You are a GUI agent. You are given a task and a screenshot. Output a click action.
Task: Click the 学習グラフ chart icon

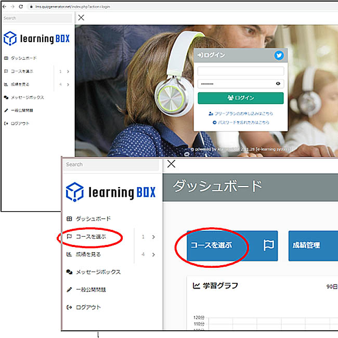tap(196, 286)
